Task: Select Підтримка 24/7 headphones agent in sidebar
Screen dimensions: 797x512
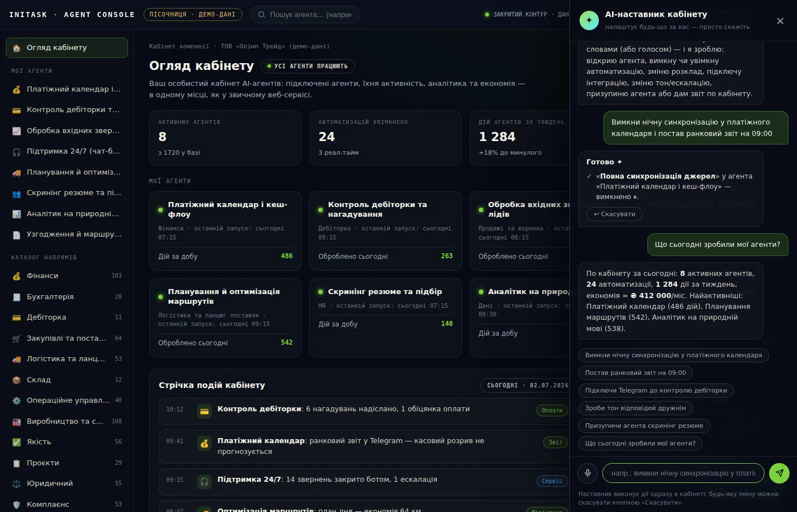Action: tap(67, 151)
